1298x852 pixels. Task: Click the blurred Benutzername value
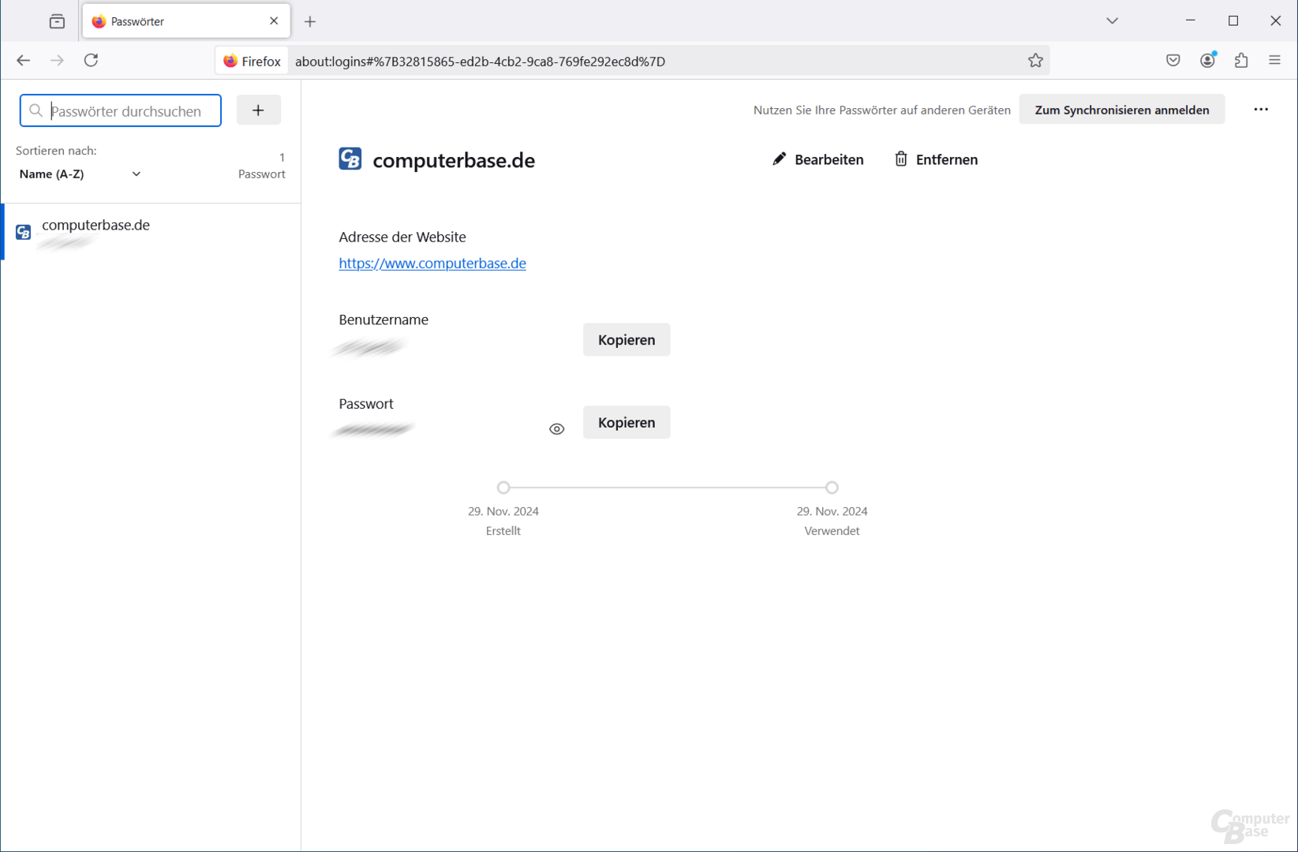pos(368,346)
